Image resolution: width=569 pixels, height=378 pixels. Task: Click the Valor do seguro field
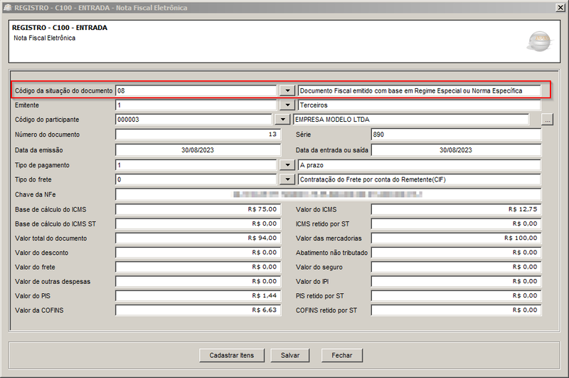[456, 267]
